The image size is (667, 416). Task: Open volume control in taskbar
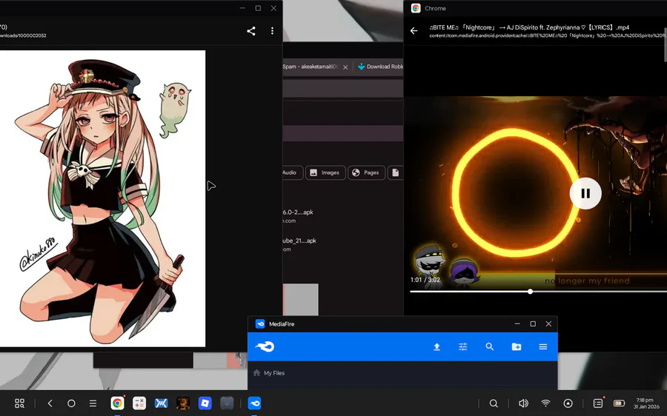[523, 403]
